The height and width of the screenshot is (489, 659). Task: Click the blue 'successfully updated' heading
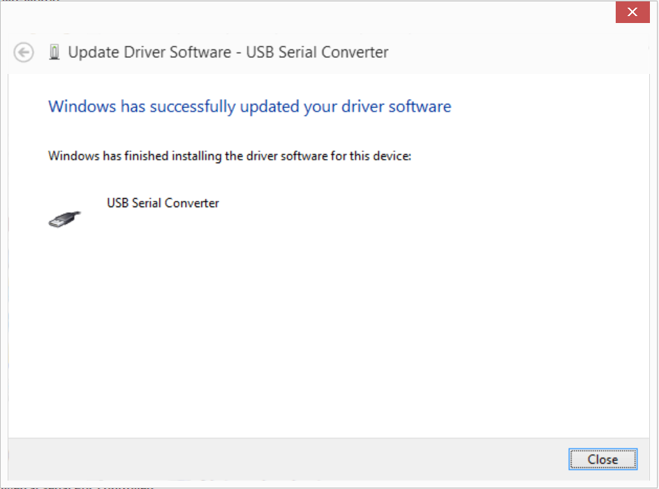point(250,107)
